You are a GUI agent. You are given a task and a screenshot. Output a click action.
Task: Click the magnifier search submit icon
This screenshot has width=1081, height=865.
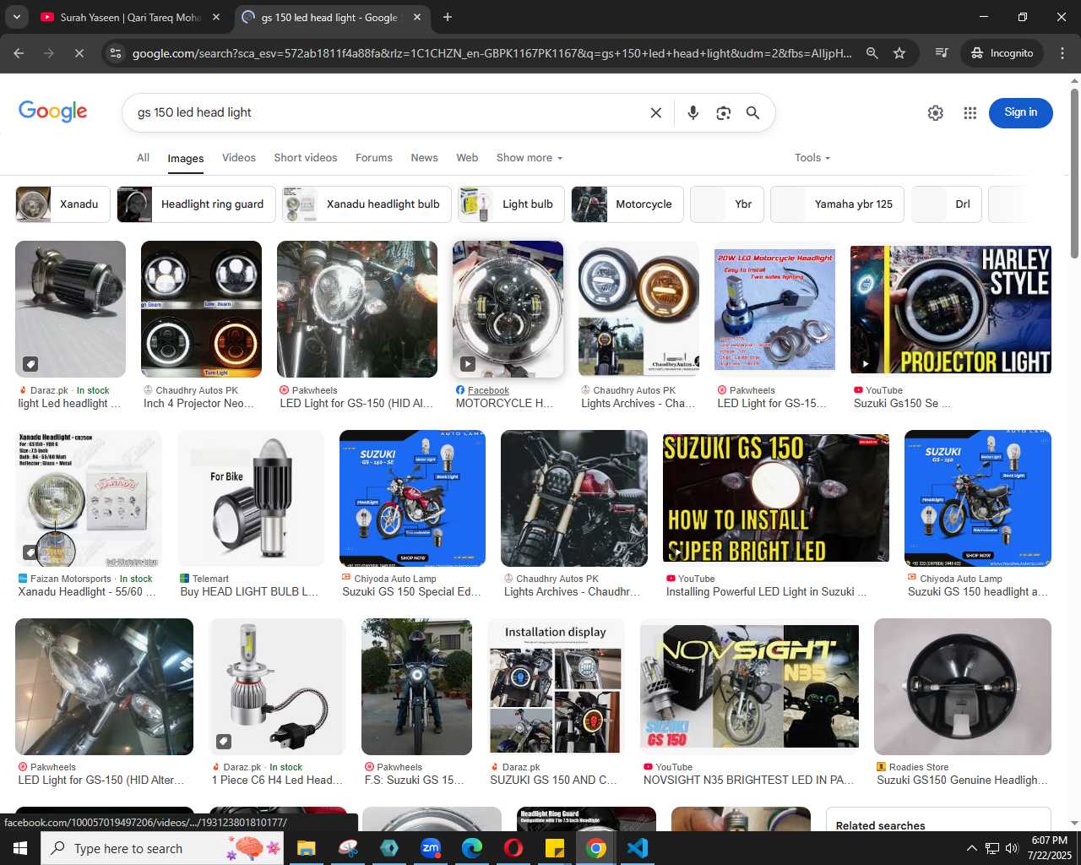752,112
